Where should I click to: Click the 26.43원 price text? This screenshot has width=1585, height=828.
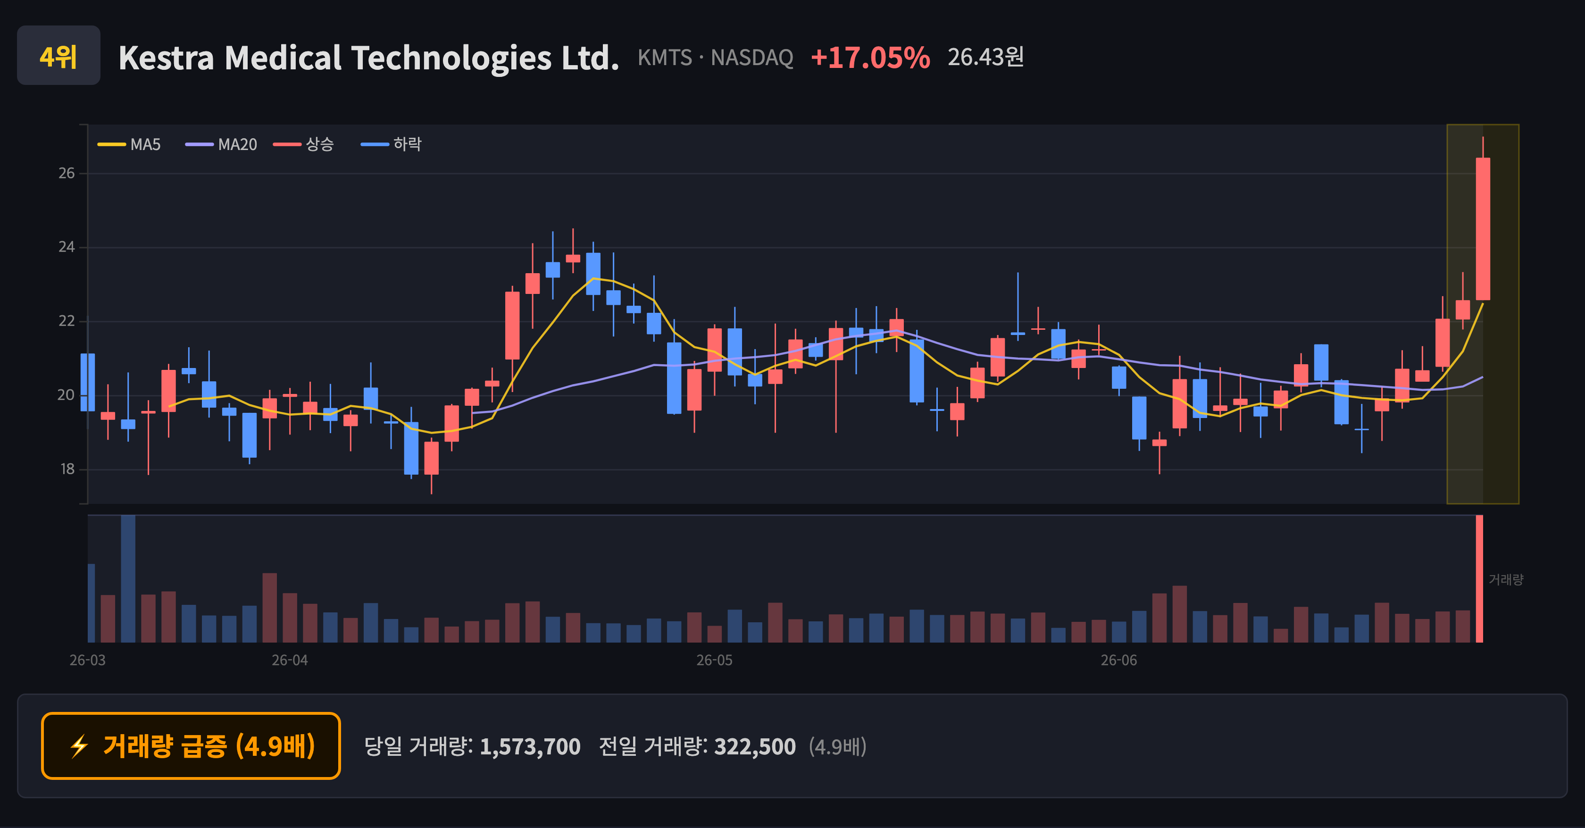[986, 57]
